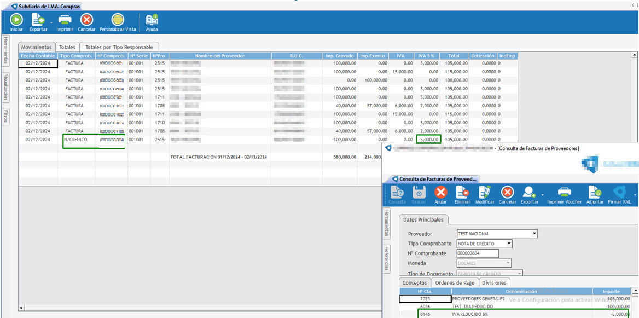Click Imprimir printer icon in Subdiario toolbar
The image size is (639, 318).
[x=65, y=21]
